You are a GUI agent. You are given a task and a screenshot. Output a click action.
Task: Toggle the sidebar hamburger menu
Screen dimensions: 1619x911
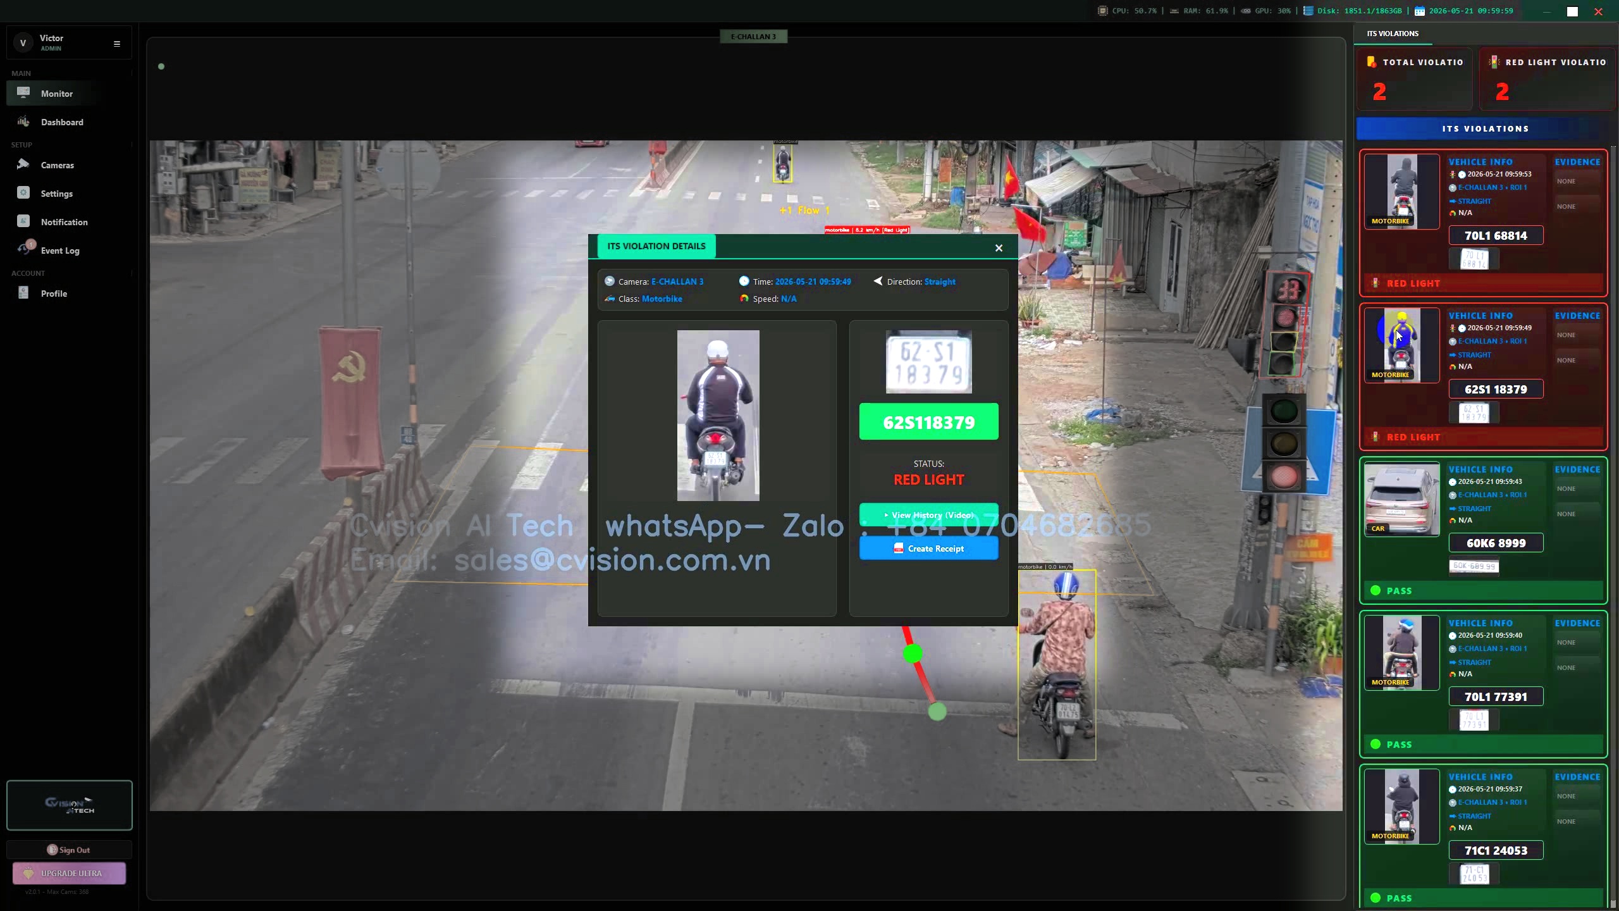tap(116, 44)
